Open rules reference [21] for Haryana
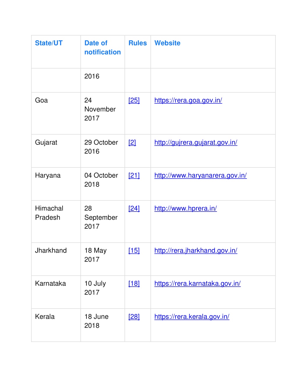Image resolution: width=298 pixels, height=386 pixels. (134, 175)
